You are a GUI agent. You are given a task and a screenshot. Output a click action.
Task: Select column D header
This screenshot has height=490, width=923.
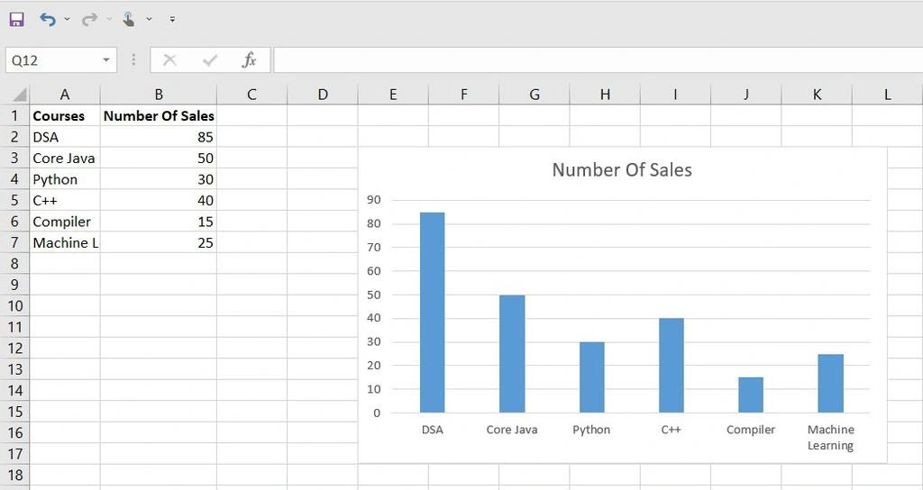coord(323,94)
